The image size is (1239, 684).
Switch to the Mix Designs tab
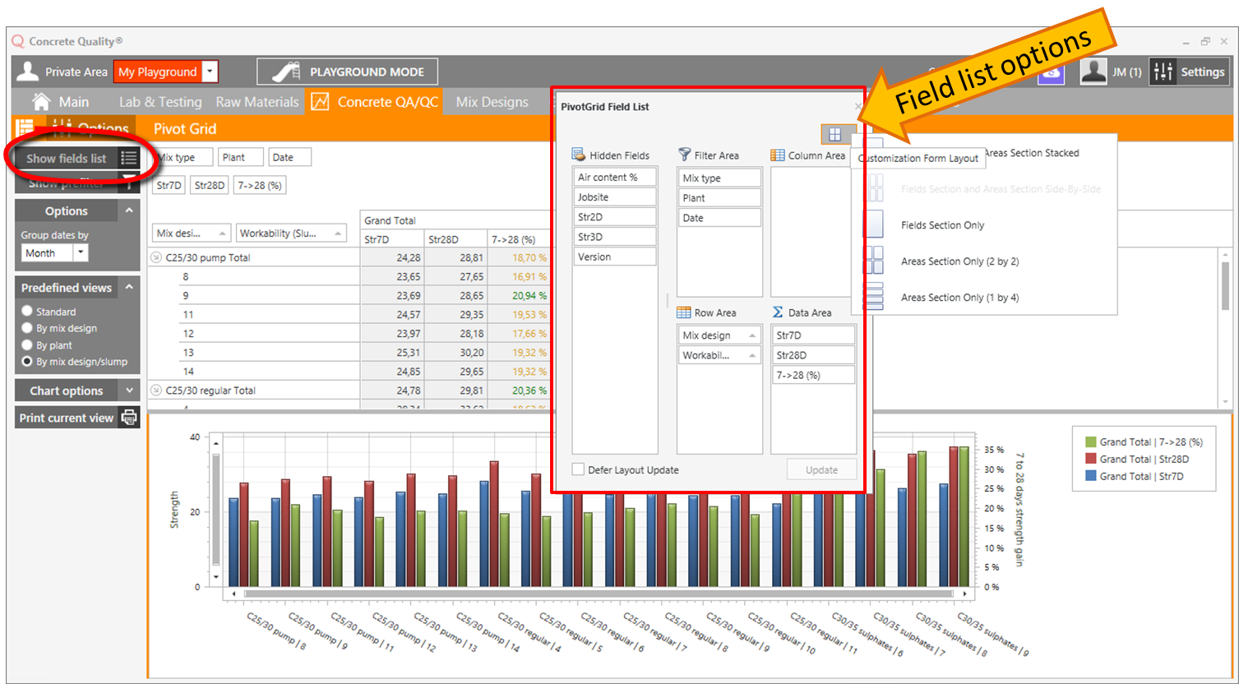(x=492, y=102)
